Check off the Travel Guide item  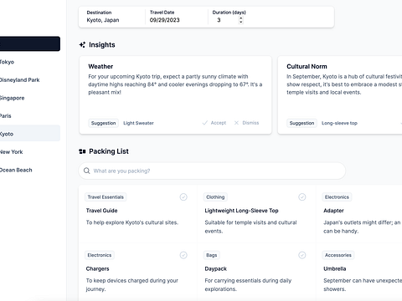pyautogui.click(x=183, y=197)
